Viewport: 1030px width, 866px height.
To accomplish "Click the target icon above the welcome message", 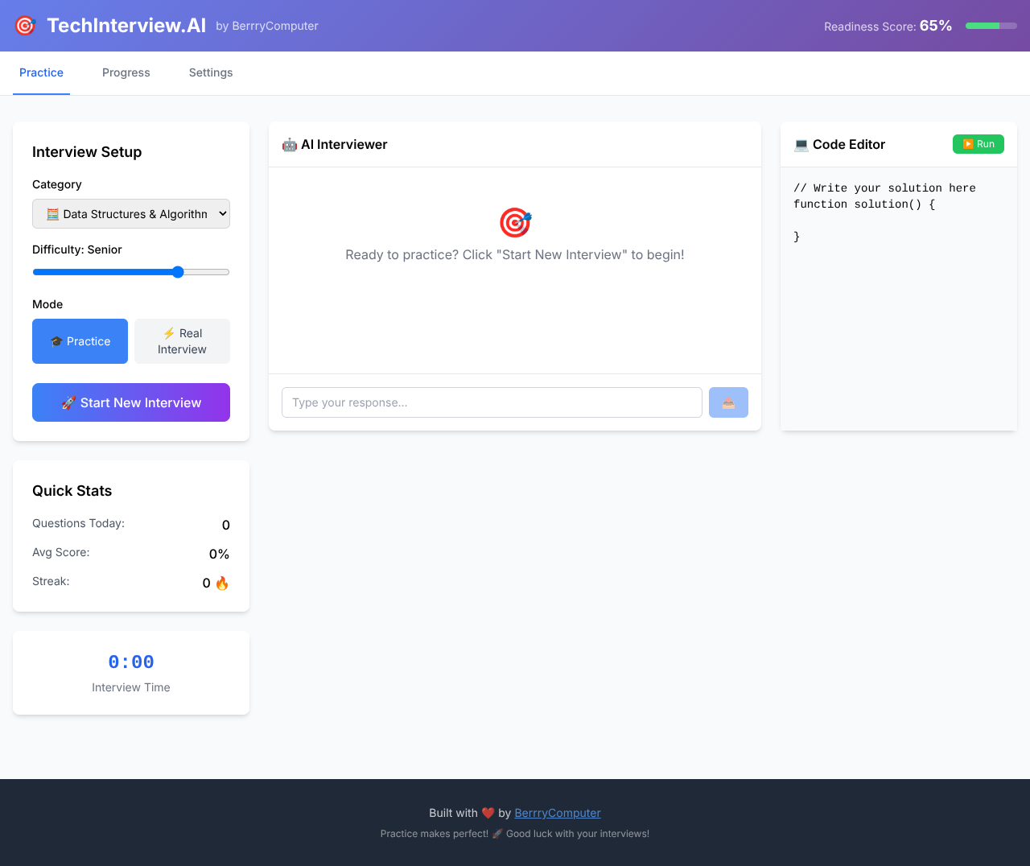I will coord(515,222).
